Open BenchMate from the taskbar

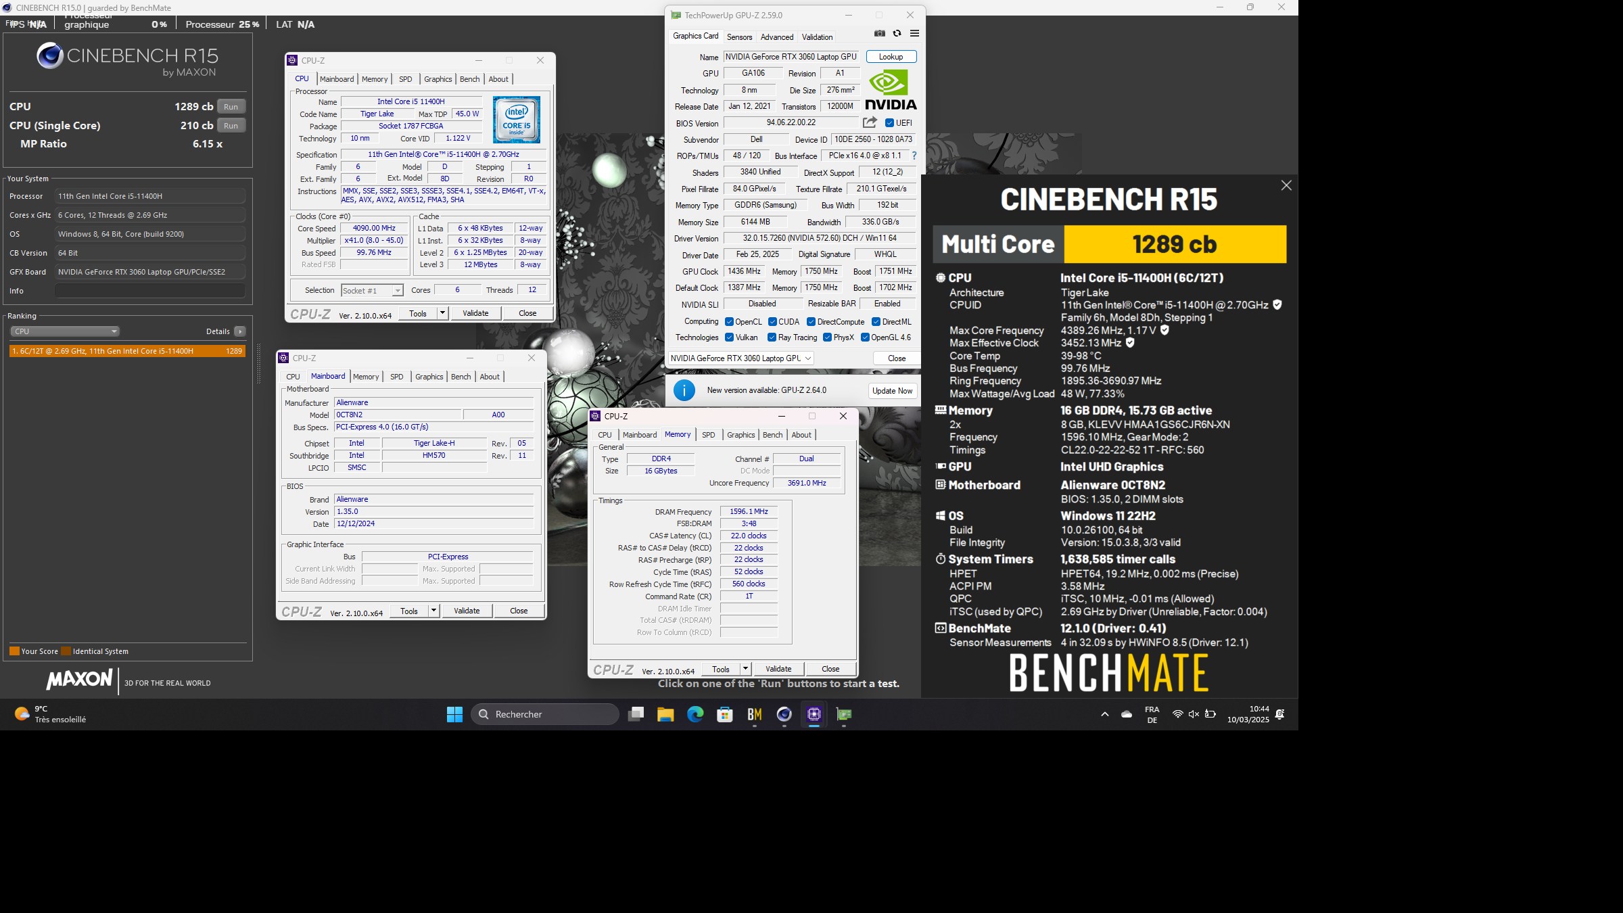point(755,714)
